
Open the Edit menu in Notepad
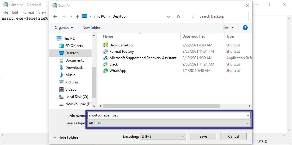click(15, 12)
